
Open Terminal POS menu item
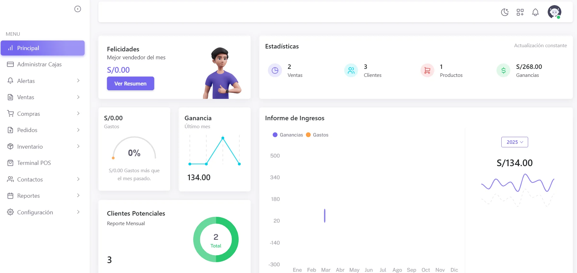pyautogui.click(x=43, y=163)
